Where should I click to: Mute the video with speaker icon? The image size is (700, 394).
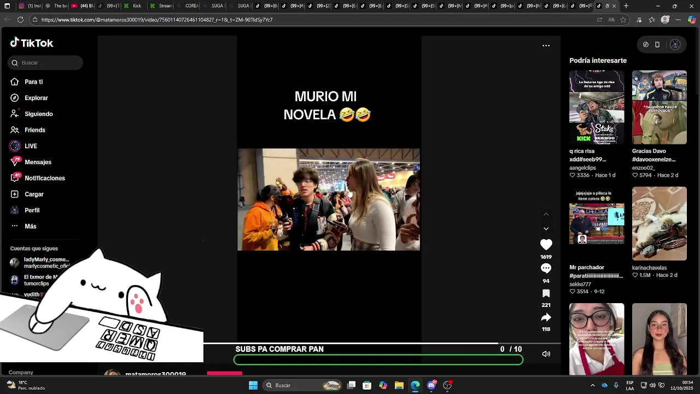coord(546,354)
